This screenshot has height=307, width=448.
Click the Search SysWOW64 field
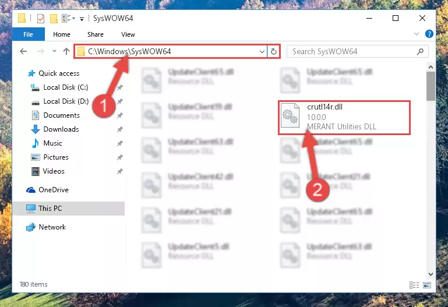(x=358, y=51)
